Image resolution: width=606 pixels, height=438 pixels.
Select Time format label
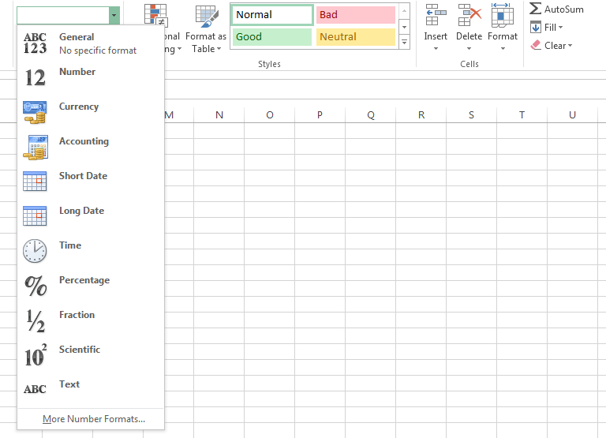pyautogui.click(x=70, y=245)
